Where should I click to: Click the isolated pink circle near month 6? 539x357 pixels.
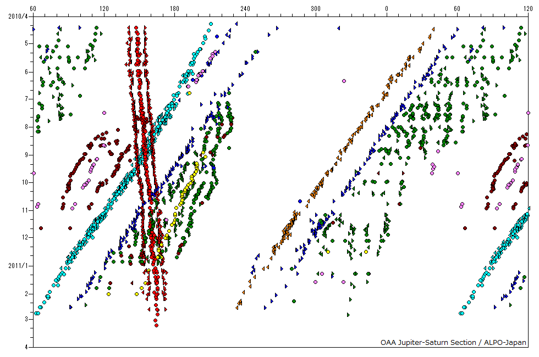[x=344, y=81]
